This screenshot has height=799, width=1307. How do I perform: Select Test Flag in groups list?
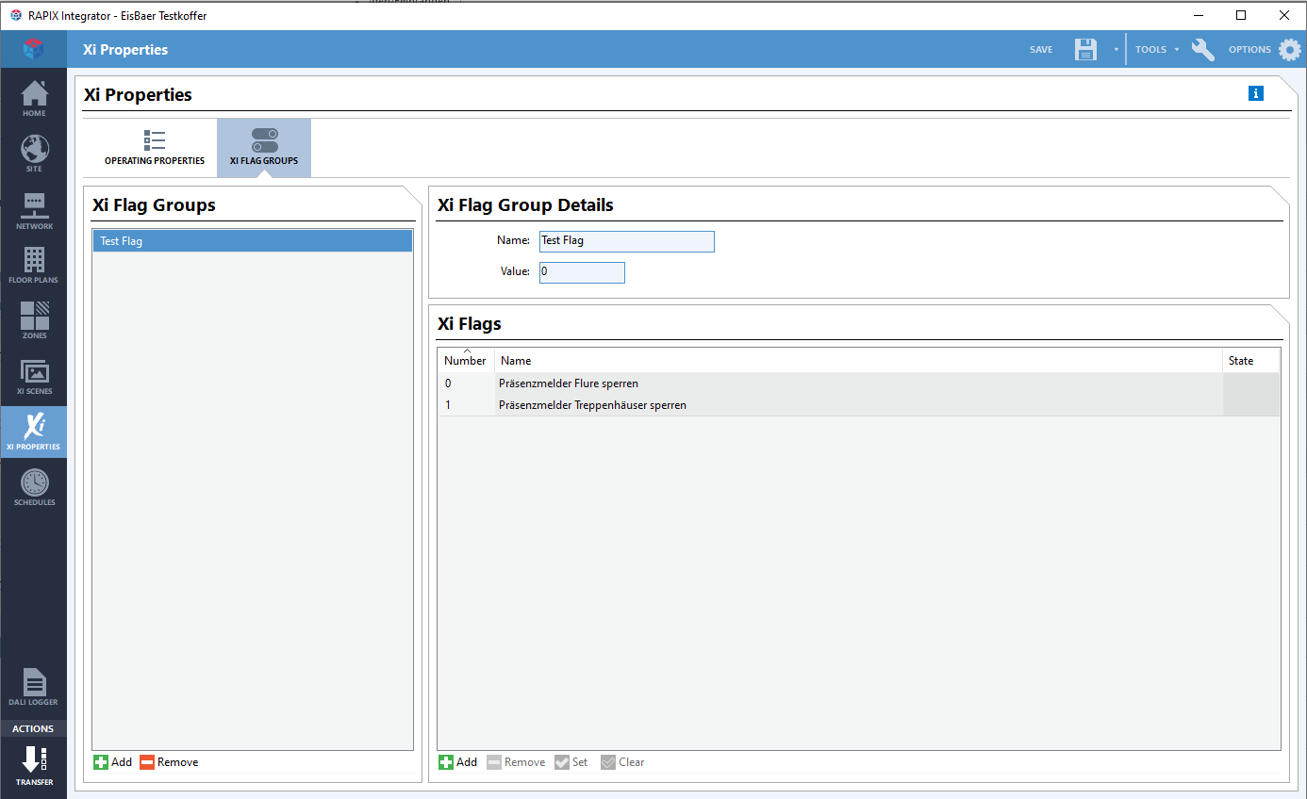[253, 241]
